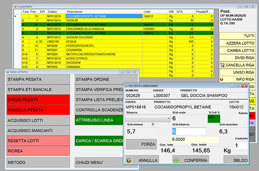
Task: Click RESETTA LOTTI button
Action: click(38, 141)
